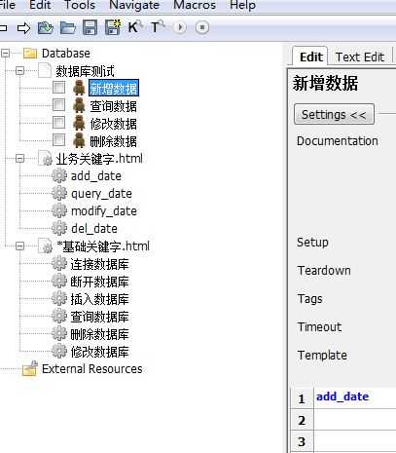The height and width of the screenshot is (453, 396).
Task: Click the resource file icon of 业务关键字.html
Action: [45, 159]
